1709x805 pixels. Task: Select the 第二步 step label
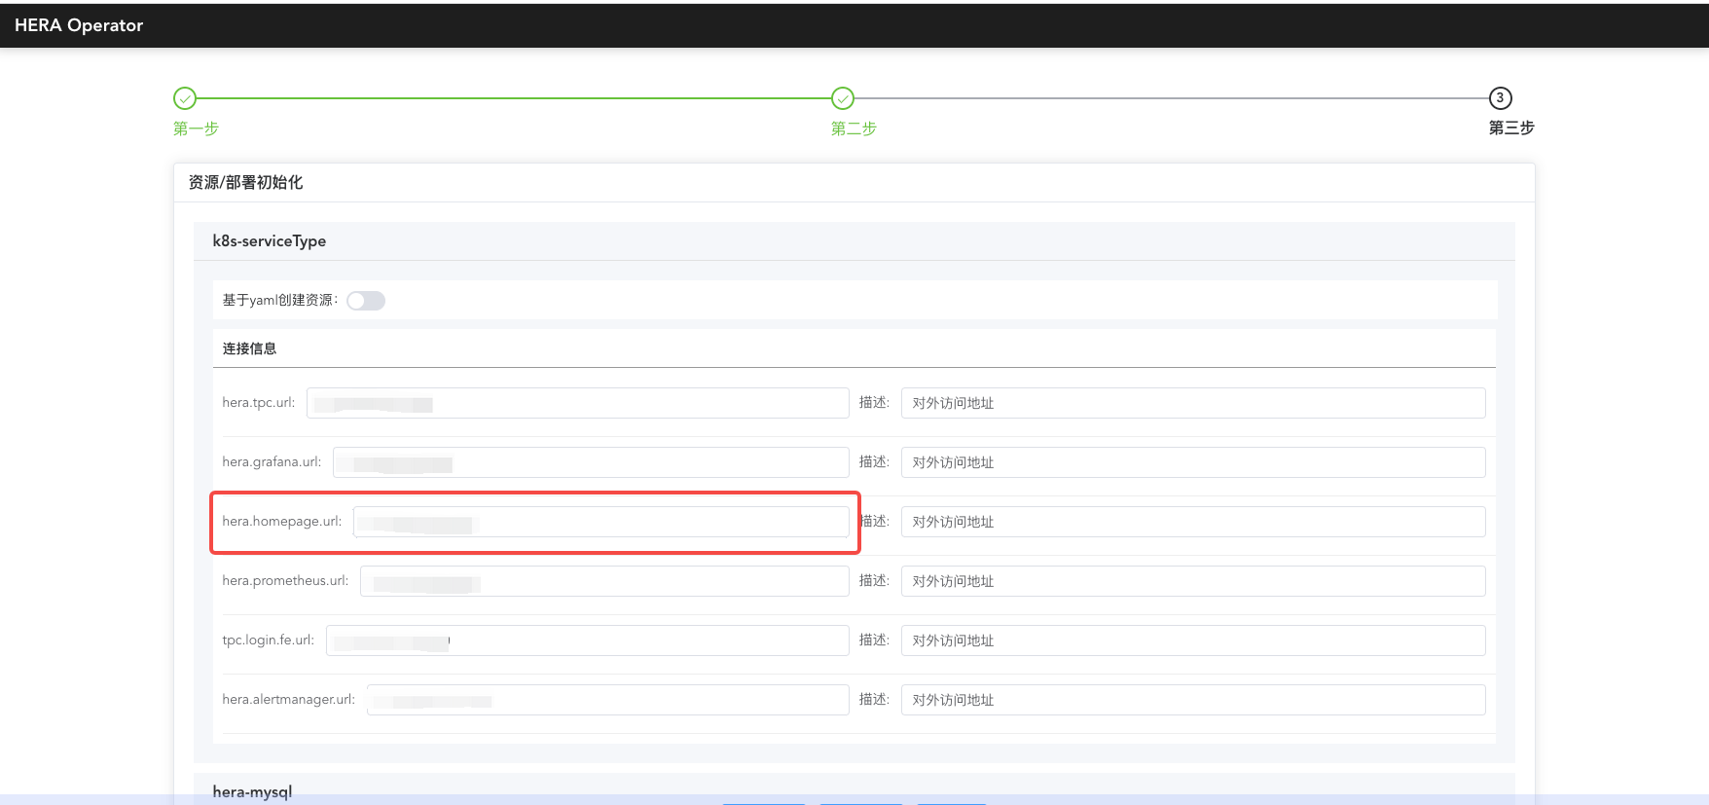(x=854, y=128)
